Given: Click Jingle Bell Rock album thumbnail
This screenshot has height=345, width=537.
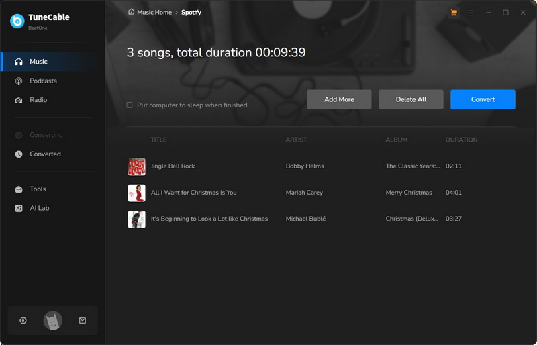Looking at the screenshot, I should [137, 167].
